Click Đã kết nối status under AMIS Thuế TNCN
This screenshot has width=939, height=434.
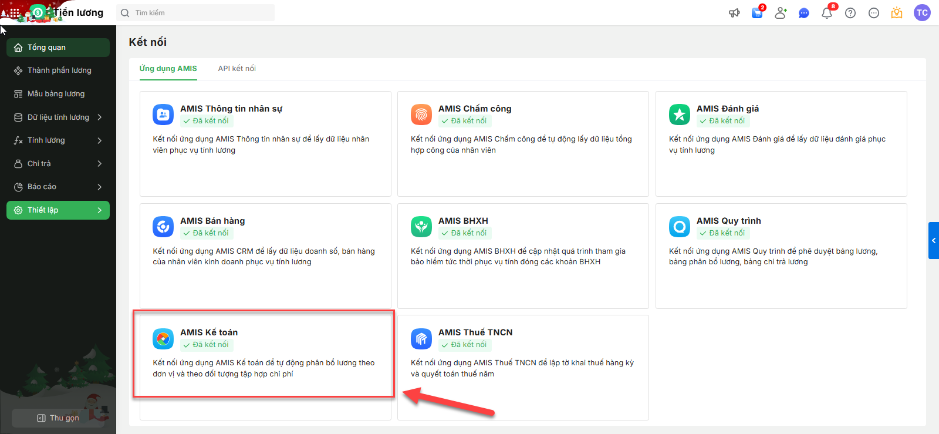coord(464,345)
